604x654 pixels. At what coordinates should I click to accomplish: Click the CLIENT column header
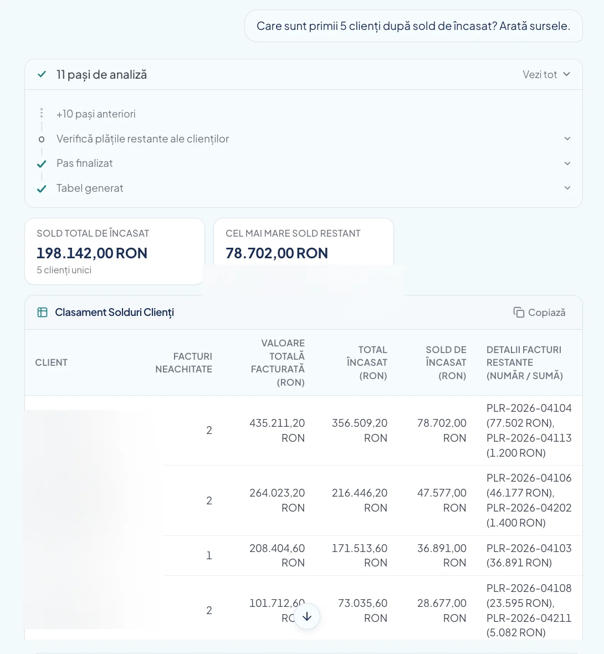pos(52,362)
